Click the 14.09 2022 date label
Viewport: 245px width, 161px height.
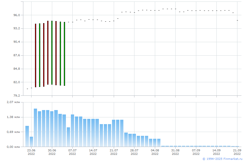[x=216, y=152]
